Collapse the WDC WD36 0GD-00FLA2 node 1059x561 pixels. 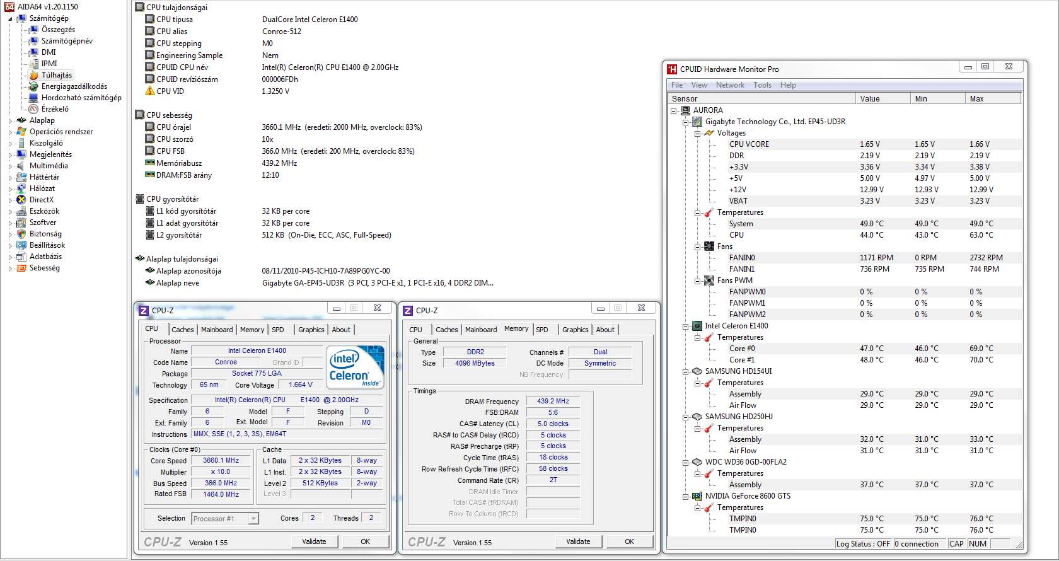(x=686, y=462)
